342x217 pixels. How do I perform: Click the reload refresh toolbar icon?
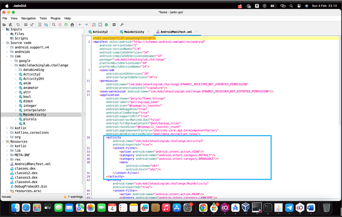[x=18, y=25]
